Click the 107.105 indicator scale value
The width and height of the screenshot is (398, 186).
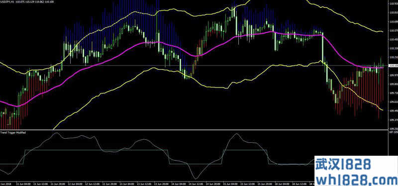pyautogui.click(x=393, y=132)
